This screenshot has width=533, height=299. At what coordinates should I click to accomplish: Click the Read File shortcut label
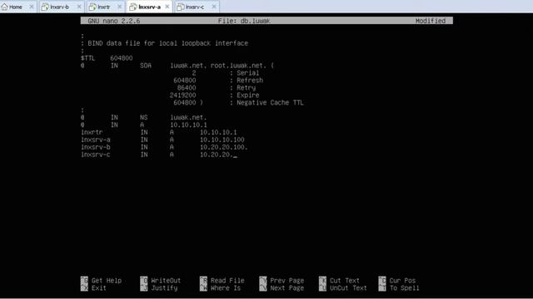[x=227, y=281]
